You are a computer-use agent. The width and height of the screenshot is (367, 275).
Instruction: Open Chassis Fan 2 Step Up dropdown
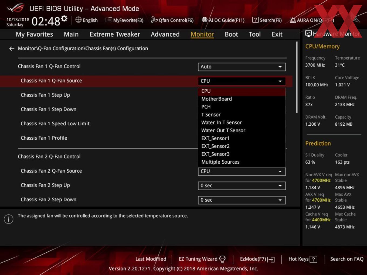pos(242,185)
